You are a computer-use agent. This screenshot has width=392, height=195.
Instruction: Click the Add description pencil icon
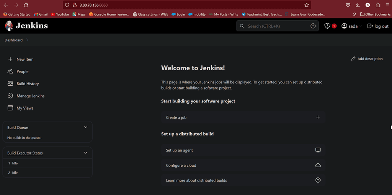coord(353,58)
